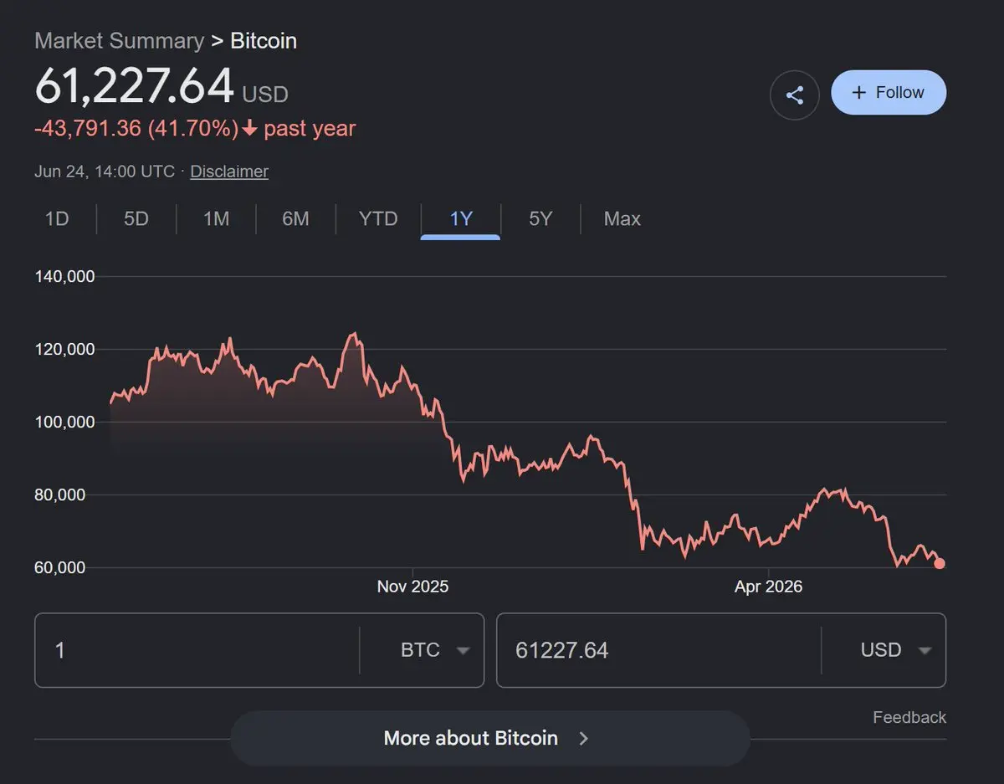Click the Jun 24, 14:00 UTC timestamp
Image resolution: width=1004 pixels, height=784 pixels.
105,172
